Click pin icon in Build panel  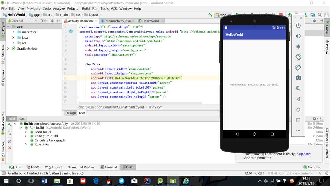coord(10,141)
